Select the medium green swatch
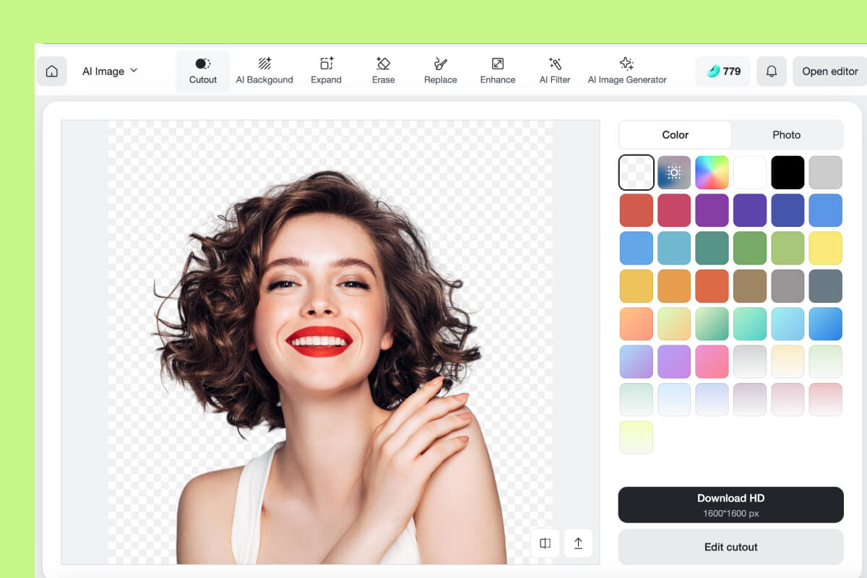867x578 pixels. (750, 249)
